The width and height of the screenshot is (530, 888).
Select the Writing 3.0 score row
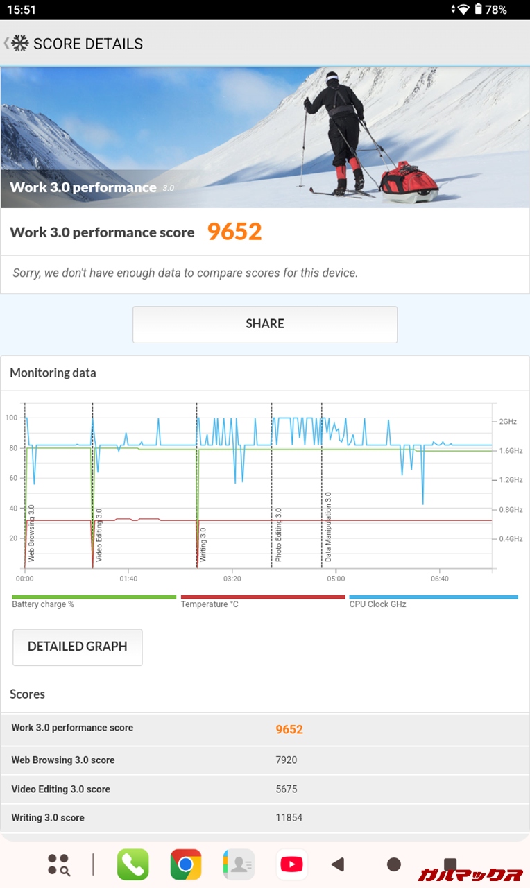tap(265, 817)
